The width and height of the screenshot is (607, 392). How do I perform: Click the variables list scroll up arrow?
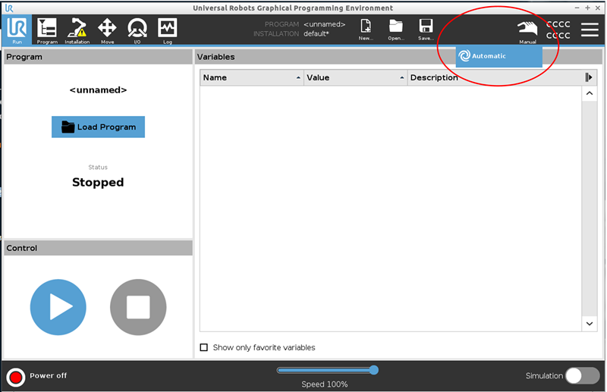(x=590, y=93)
